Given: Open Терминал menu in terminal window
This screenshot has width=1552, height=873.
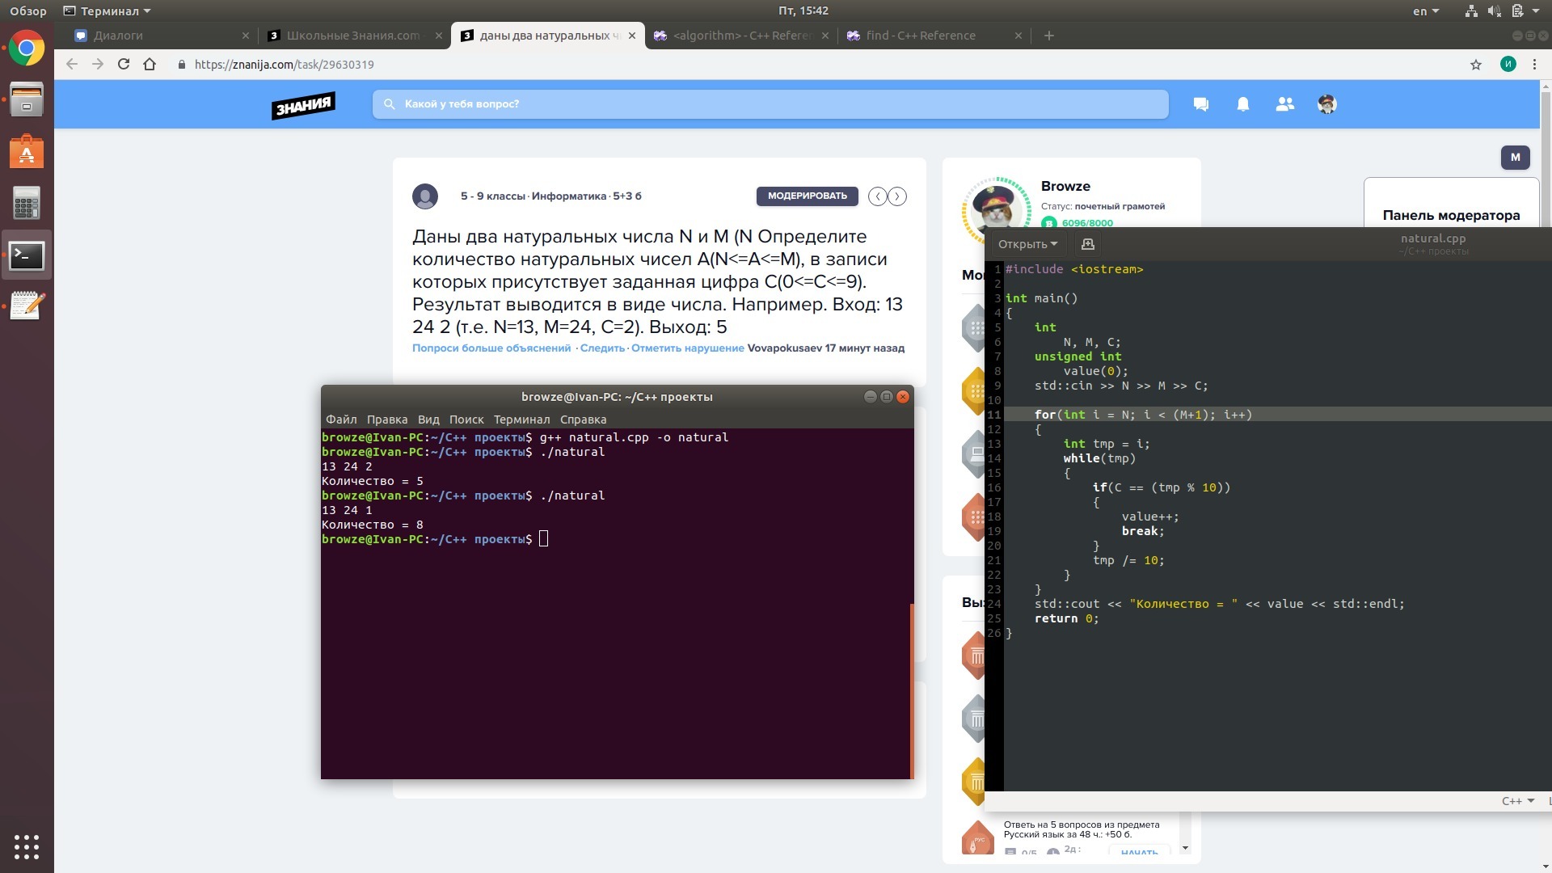Looking at the screenshot, I should click(521, 420).
